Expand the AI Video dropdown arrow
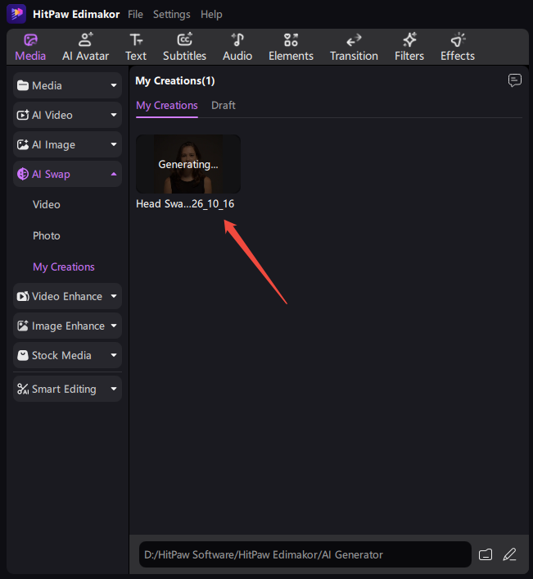Screen dimensions: 533x579 point(114,115)
